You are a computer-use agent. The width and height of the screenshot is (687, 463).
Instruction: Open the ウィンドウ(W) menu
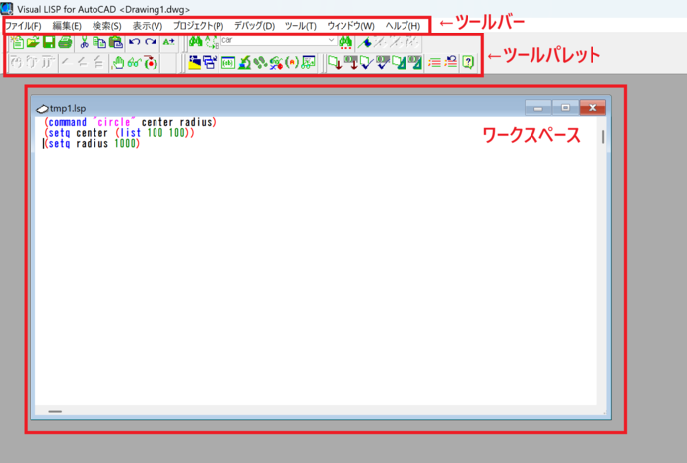[351, 26]
